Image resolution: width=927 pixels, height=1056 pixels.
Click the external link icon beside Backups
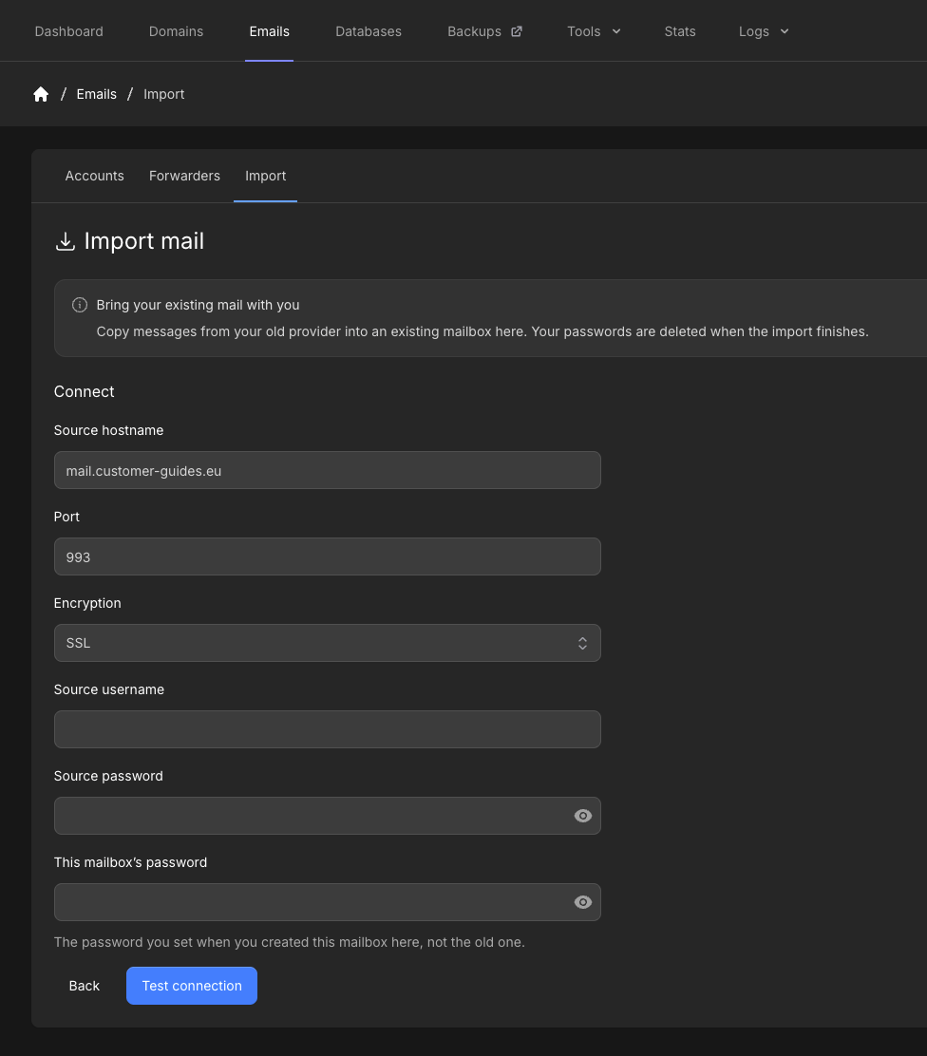coord(517,31)
